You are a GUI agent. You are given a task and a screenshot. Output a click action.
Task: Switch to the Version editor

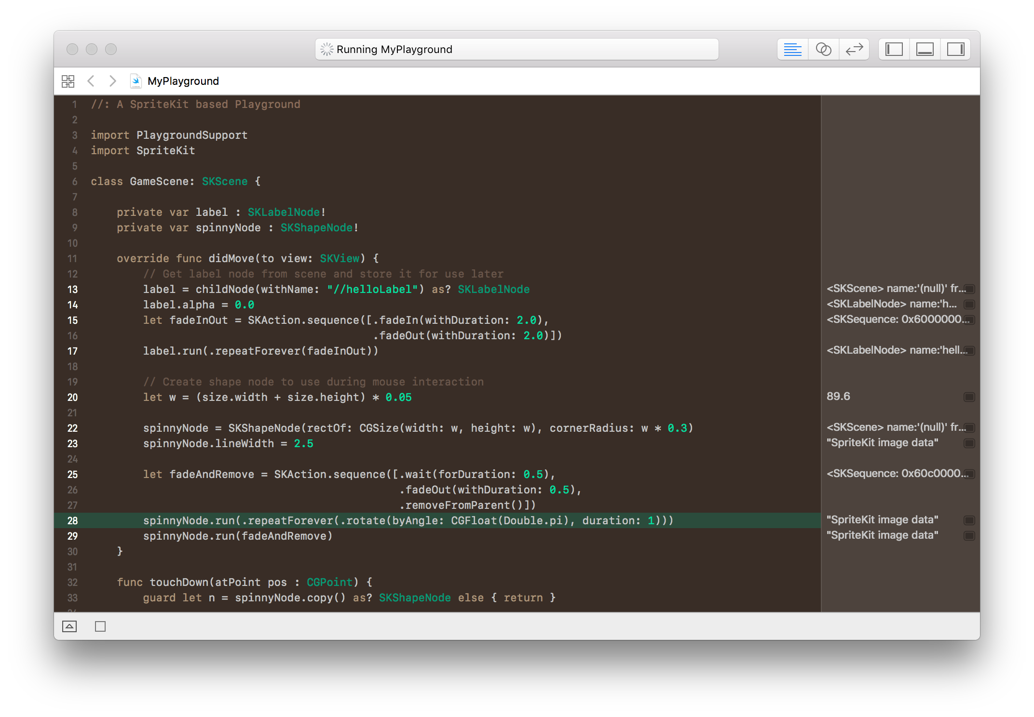click(854, 49)
